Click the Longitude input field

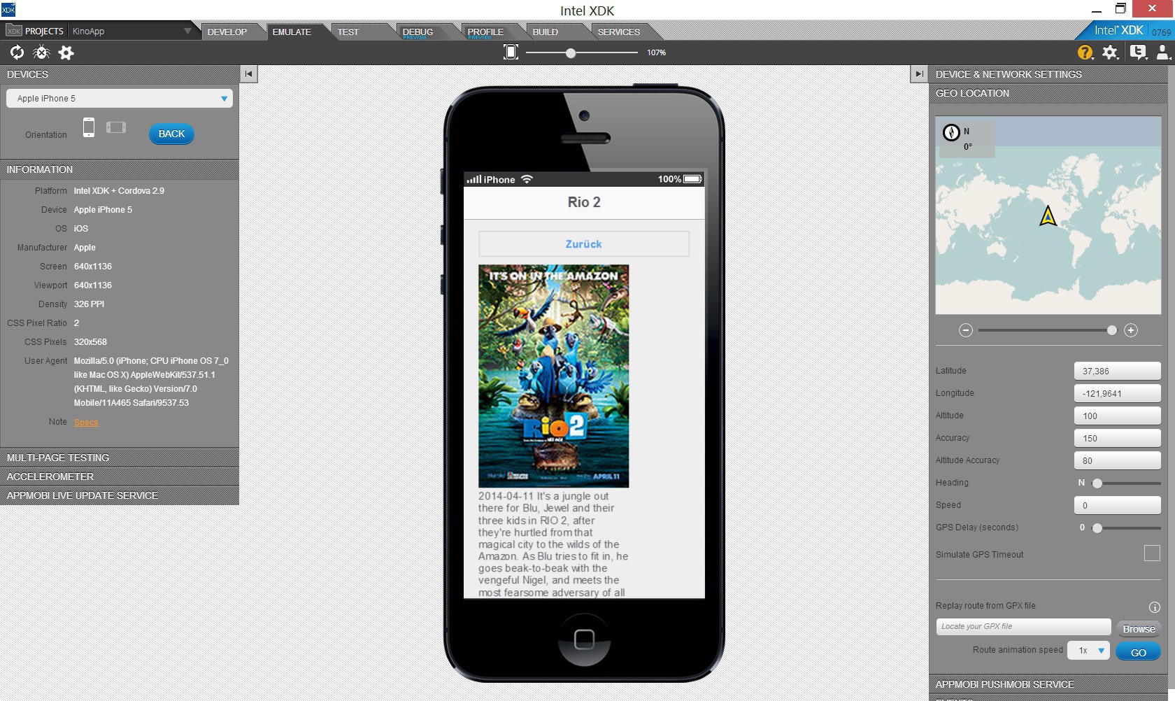click(x=1118, y=393)
